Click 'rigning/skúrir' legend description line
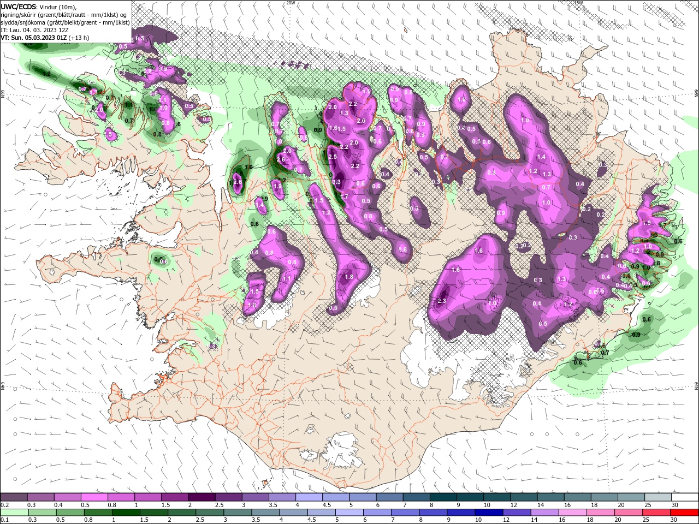Image resolution: width=699 pixels, height=524 pixels. pyautogui.click(x=64, y=14)
